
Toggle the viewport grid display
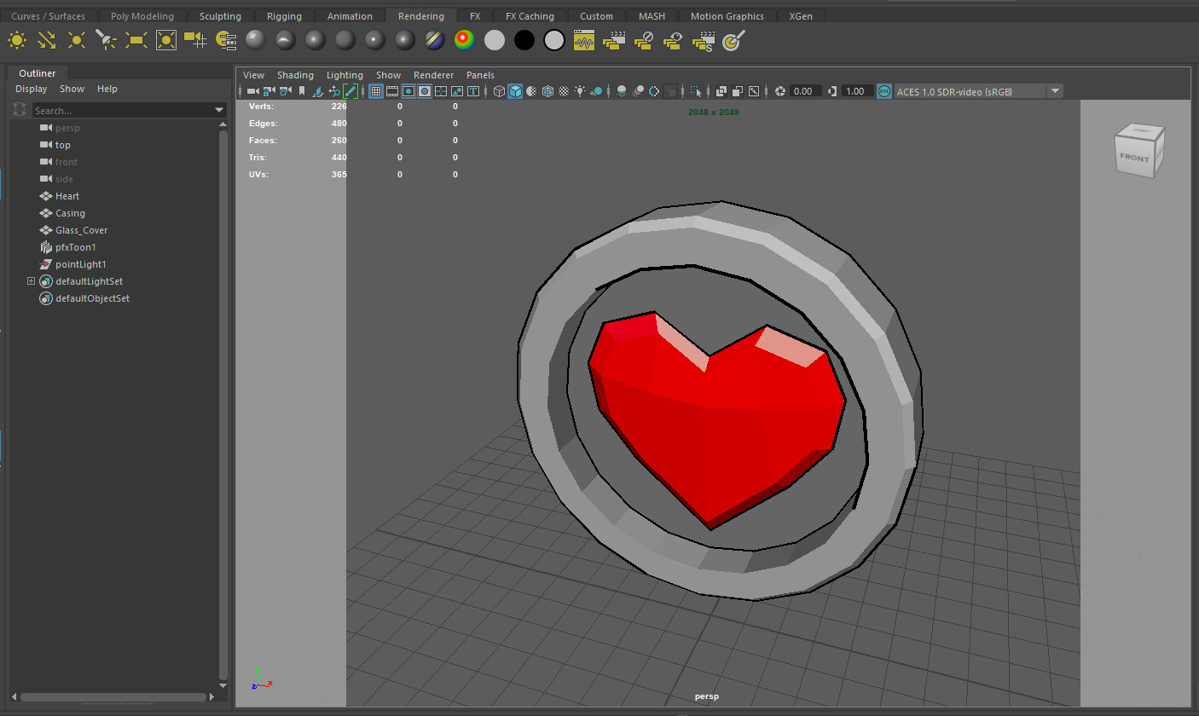coord(376,91)
